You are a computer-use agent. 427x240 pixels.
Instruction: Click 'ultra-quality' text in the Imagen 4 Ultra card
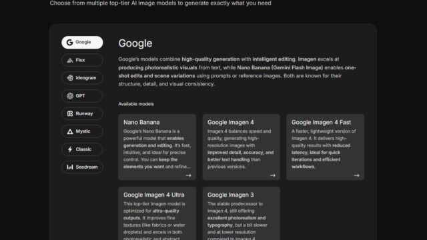pos(165,211)
